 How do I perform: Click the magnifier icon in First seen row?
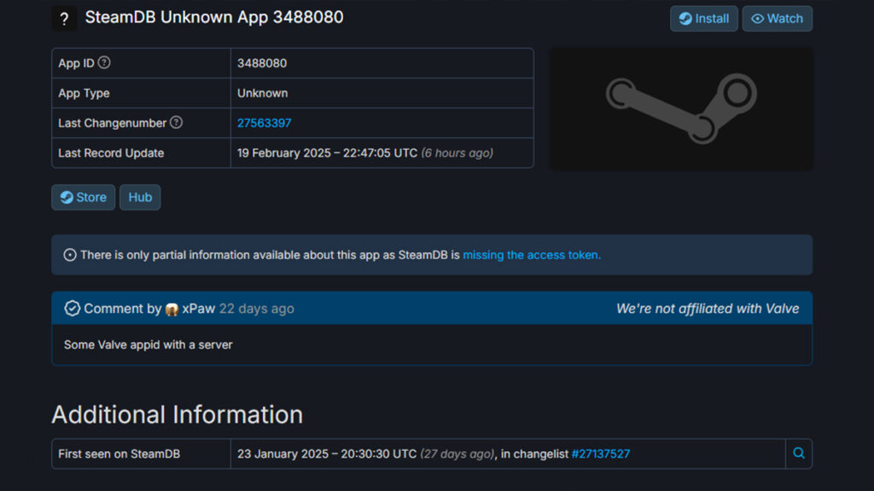click(x=799, y=453)
